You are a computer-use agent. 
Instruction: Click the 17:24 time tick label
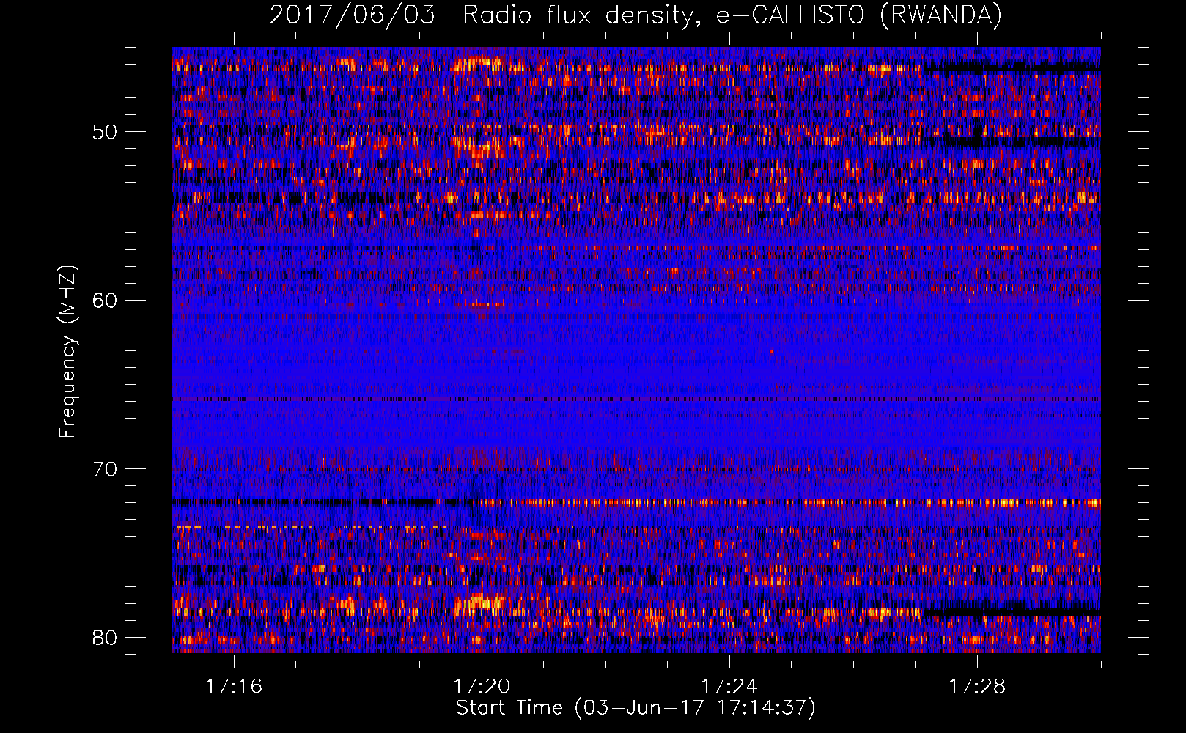point(729,686)
